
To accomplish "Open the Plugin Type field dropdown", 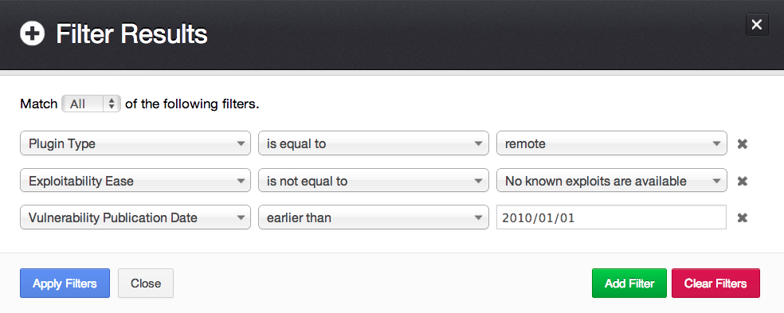I will pos(135,144).
